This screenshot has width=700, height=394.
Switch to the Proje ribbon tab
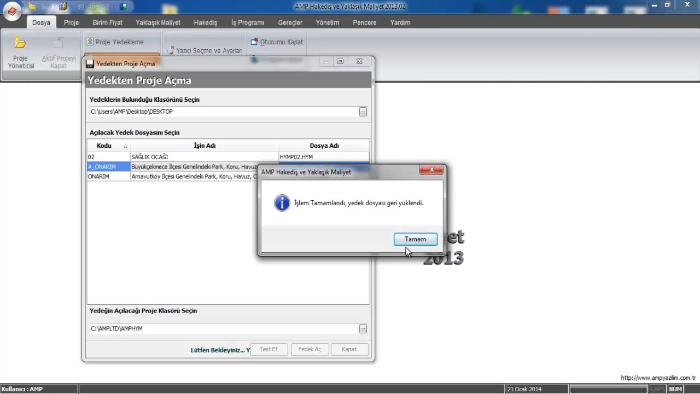click(x=71, y=22)
